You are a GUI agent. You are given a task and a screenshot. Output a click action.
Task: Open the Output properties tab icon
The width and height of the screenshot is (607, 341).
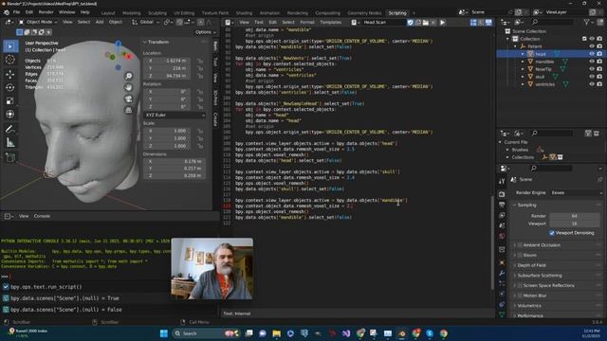click(502, 205)
